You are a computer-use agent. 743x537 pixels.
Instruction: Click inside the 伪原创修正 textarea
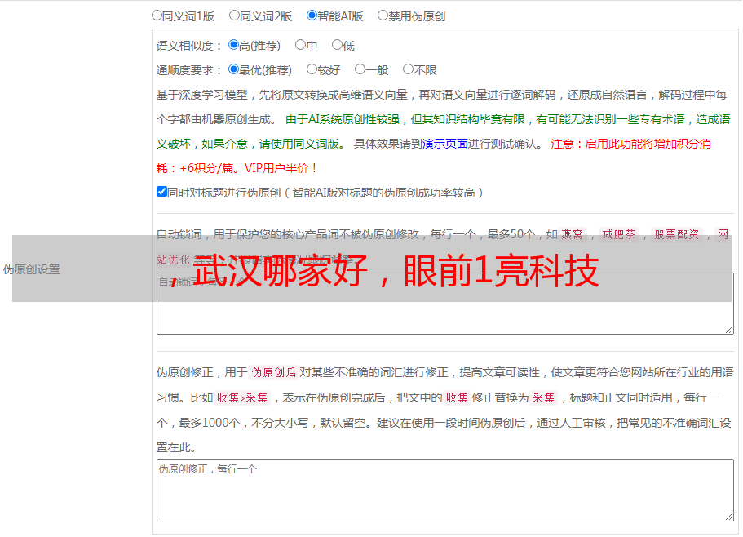pyautogui.click(x=445, y=490)
